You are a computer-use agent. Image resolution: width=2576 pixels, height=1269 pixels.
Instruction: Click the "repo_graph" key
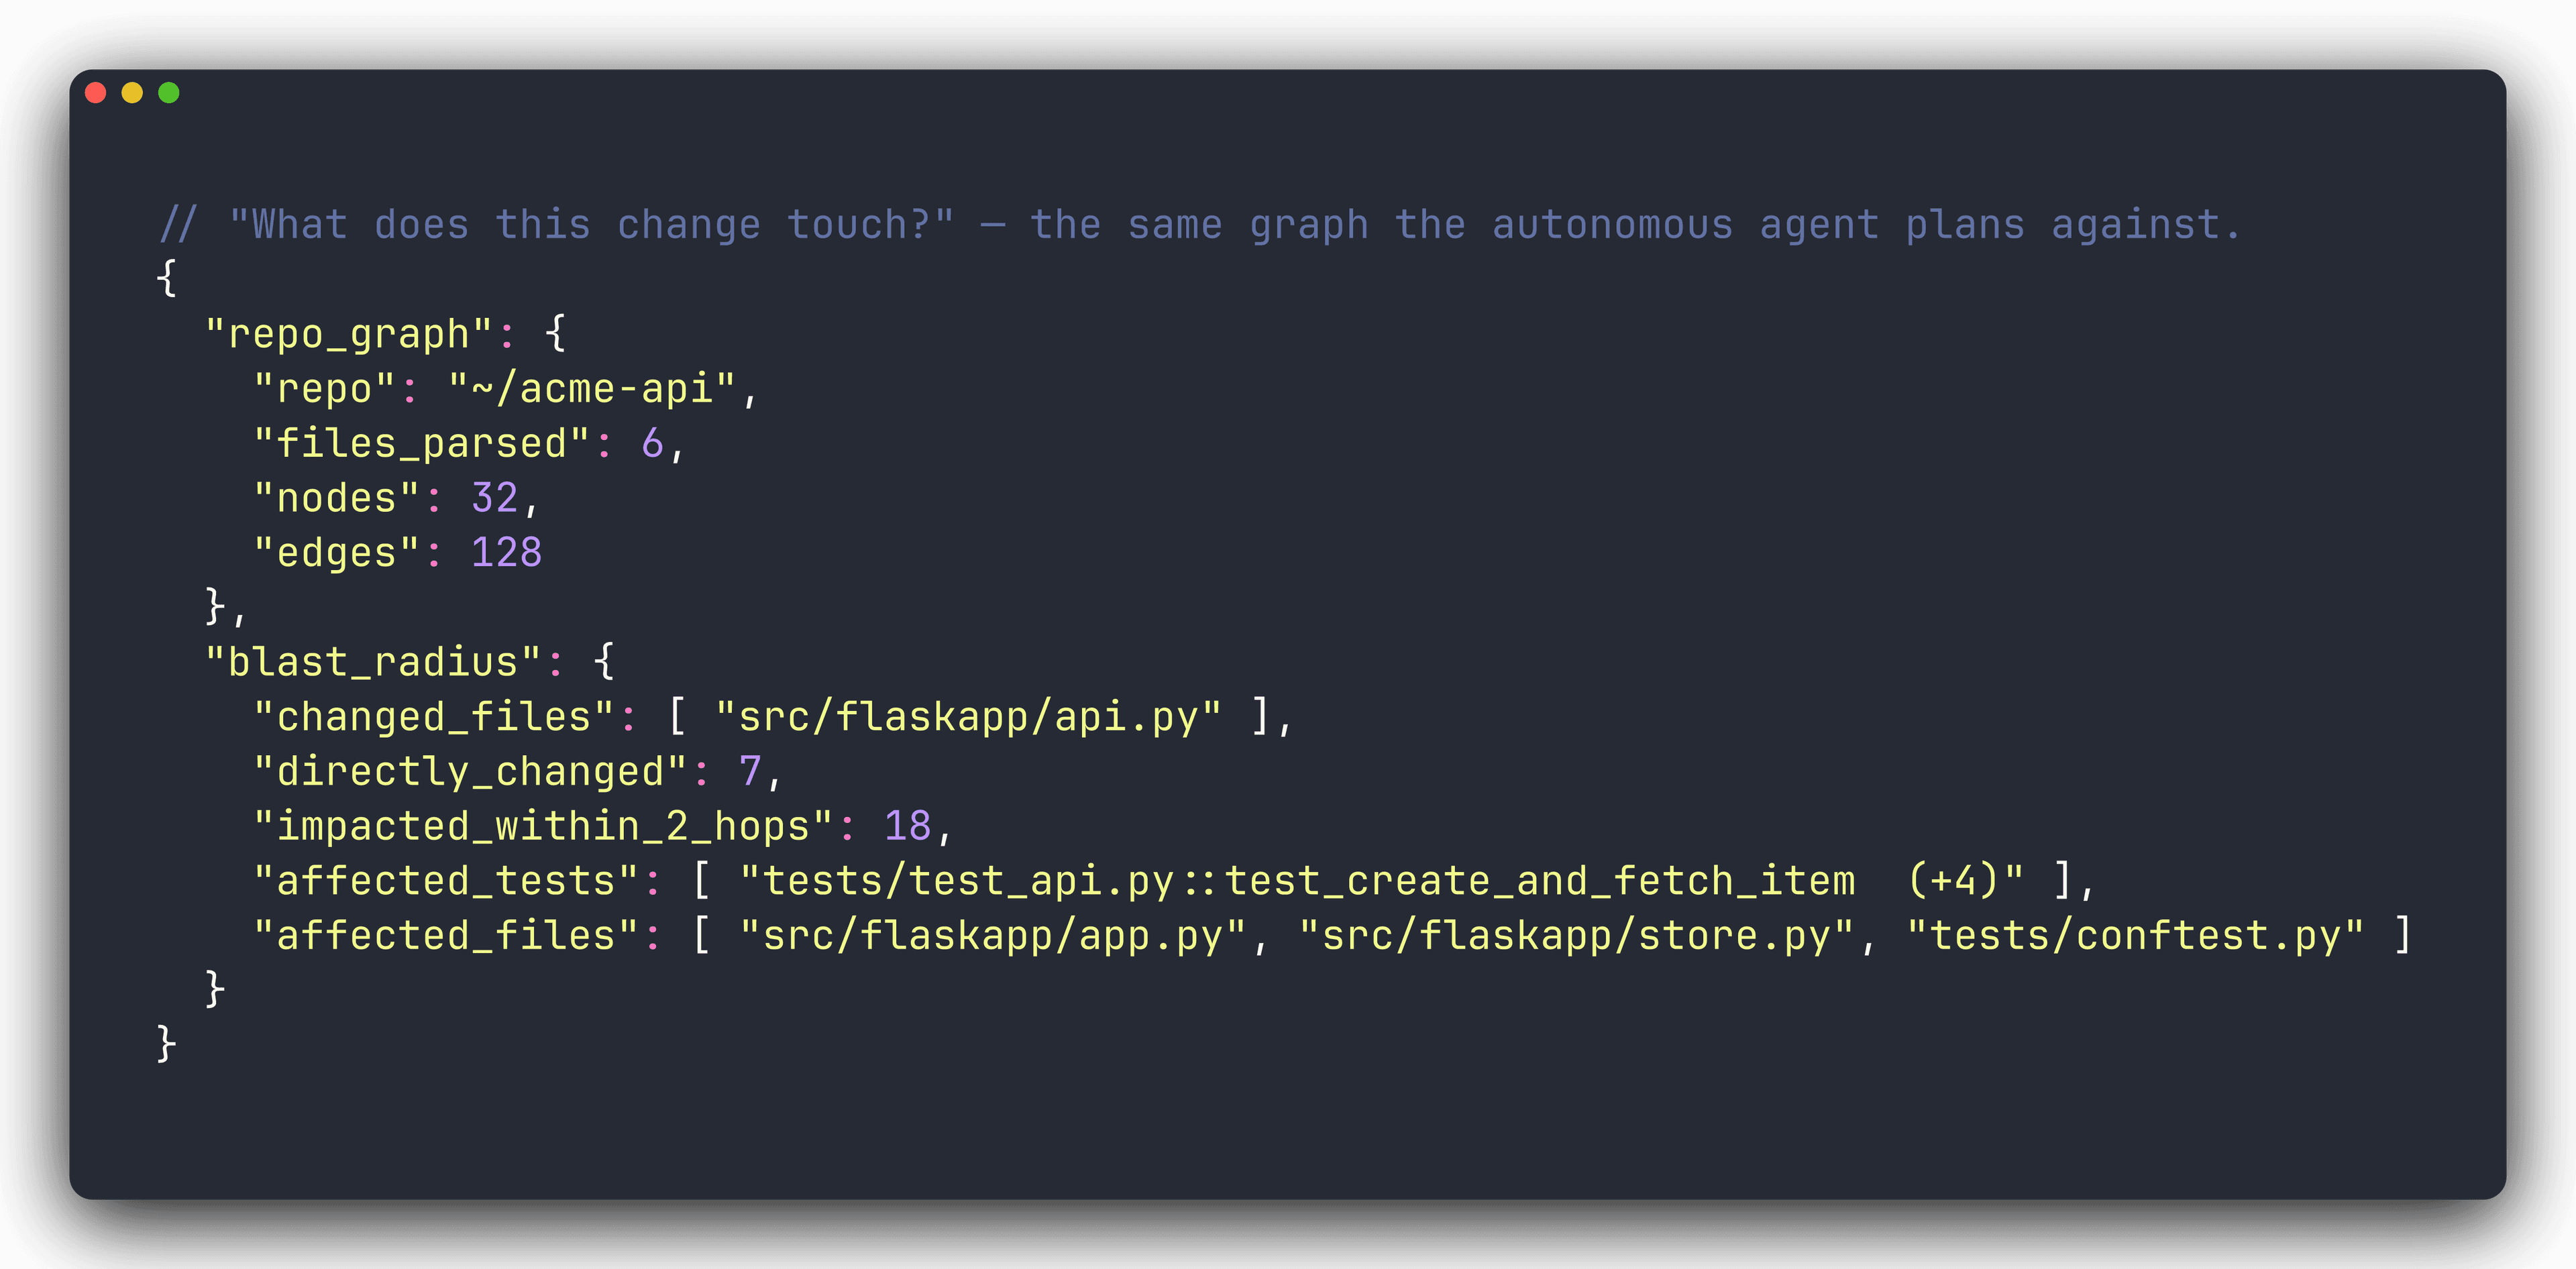(349, 334)
